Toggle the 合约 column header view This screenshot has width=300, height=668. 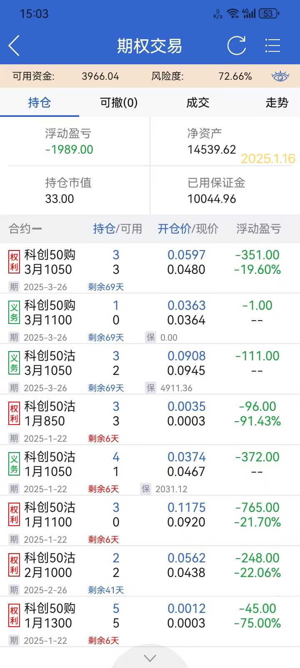point(25,229)
